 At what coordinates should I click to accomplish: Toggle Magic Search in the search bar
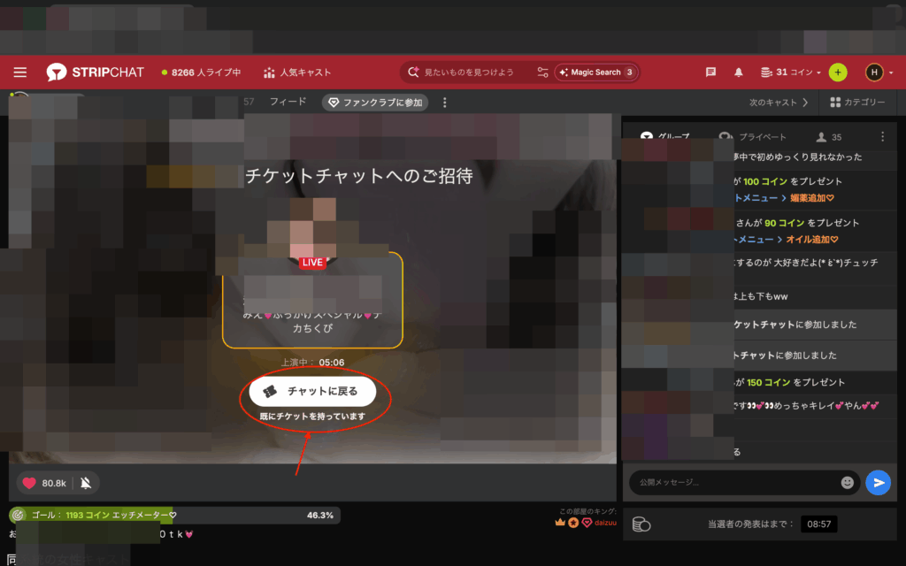(595, 72)
